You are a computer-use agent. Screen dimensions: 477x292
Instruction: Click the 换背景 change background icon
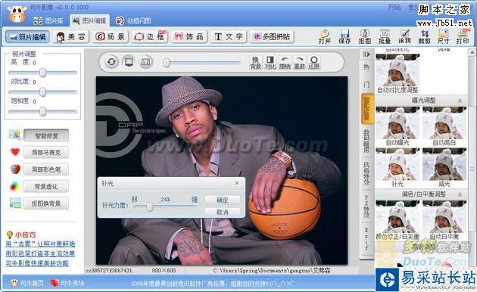click(x=255, y=62)
